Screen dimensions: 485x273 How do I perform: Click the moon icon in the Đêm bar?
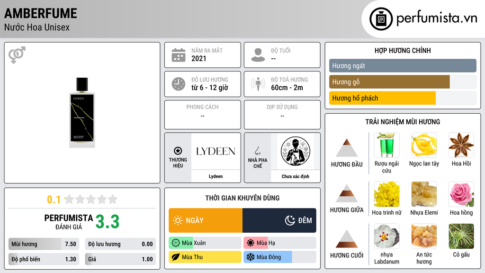(290, 220)
